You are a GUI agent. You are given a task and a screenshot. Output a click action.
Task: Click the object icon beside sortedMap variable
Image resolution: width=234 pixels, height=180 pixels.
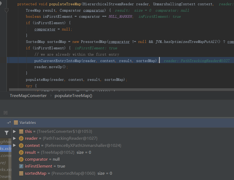pos(21,173)
